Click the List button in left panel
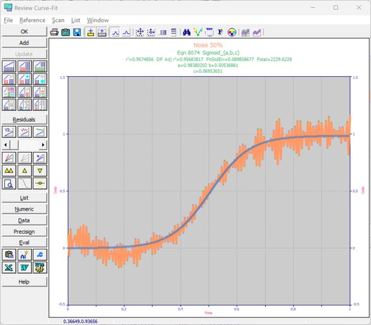 tap(24, 198)
